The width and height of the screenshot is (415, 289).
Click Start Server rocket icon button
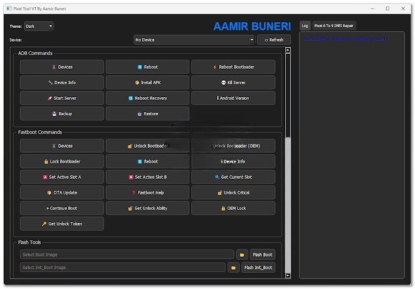[x=62, y=98]
